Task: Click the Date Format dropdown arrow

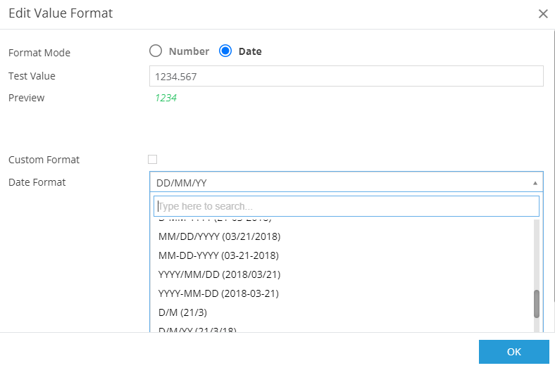Action: click(x=535, y=183)
